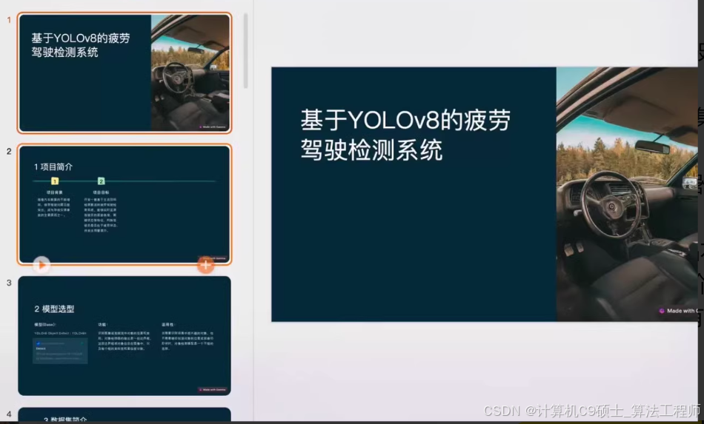Image resolution: width=704 pixels, height=424 pixels.
Task: Click the yellow number 1 marker in slide 2
Action: point(55,181)
